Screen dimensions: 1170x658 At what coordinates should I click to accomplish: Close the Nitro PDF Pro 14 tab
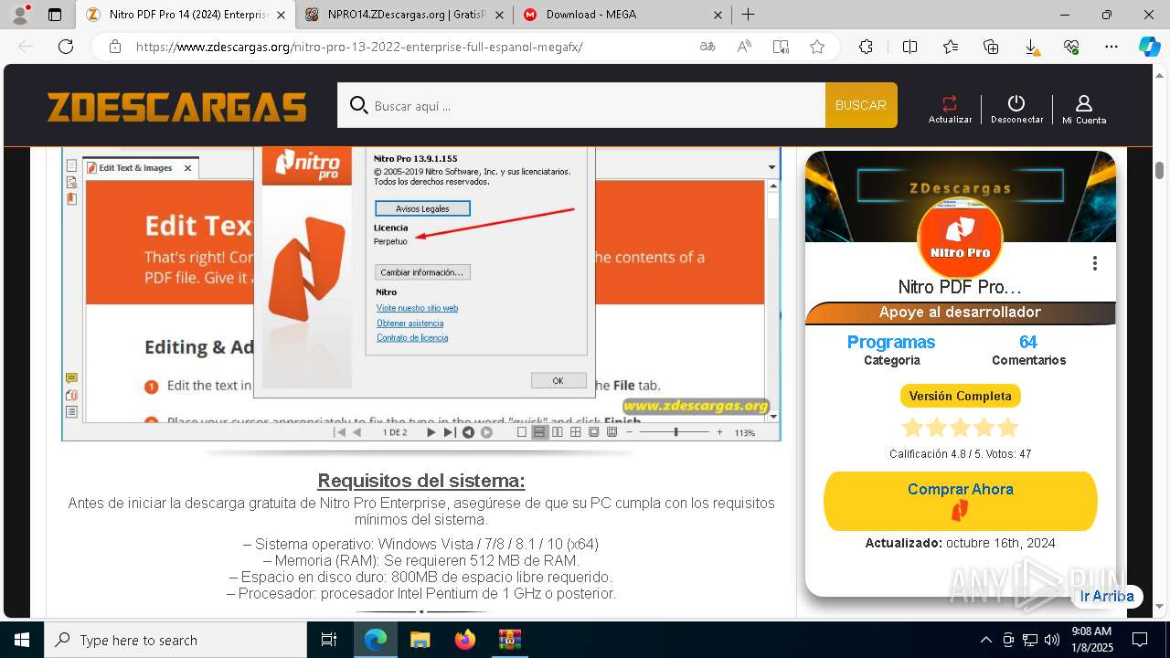click(280, 15)
